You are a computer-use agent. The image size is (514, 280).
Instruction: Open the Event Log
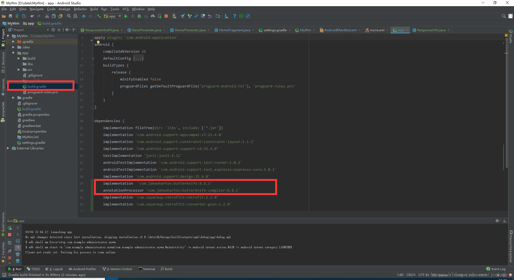[496, 269]
